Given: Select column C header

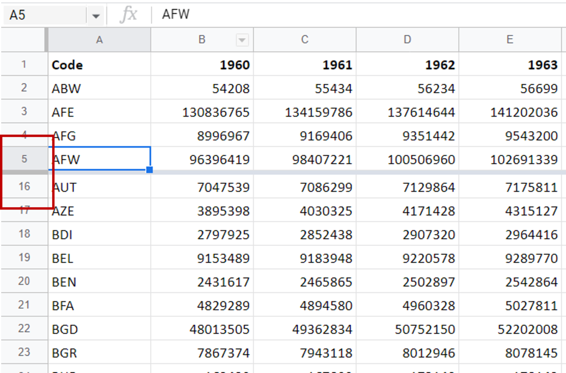Looking at the screenshot, I should click(304, 39).
